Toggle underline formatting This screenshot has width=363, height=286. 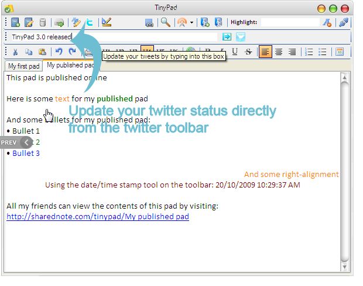tap(235, 52)
